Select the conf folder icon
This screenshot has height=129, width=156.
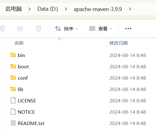point(13,78)
